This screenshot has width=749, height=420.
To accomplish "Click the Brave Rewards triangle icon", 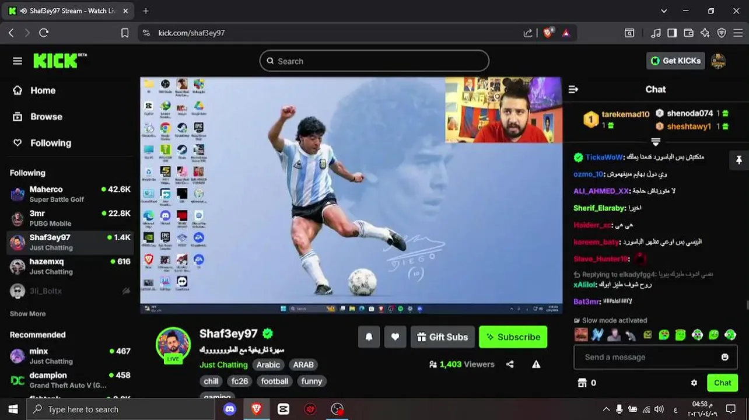I will click(566, 33).
